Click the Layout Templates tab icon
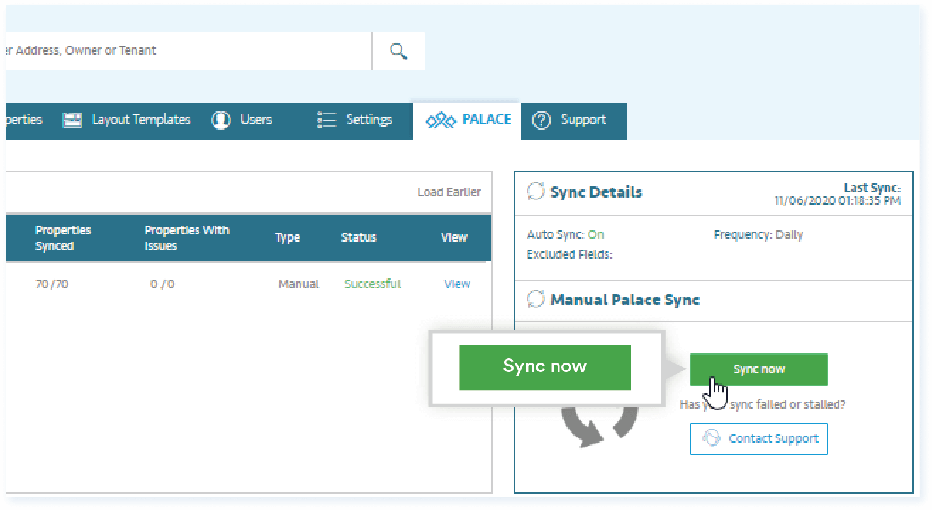 tap(72, 120)
